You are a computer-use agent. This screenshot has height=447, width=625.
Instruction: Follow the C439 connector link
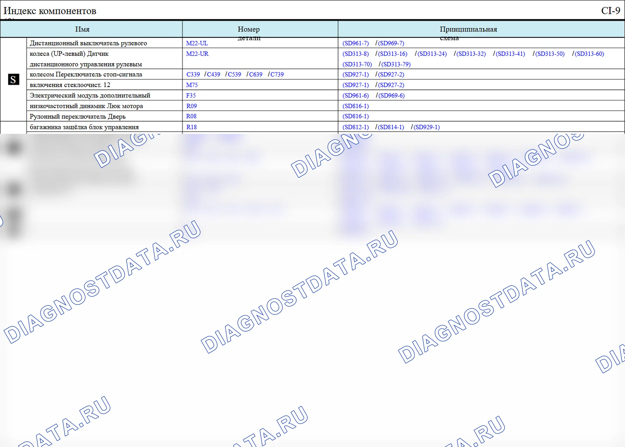(x=213, y=74)
